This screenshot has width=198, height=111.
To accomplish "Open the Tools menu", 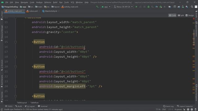I will pyautogui.click(x=67, y=2).
